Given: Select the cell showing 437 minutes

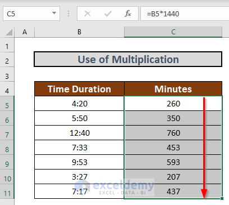Looking at the screenshot, I should click(x=173, y=191).
